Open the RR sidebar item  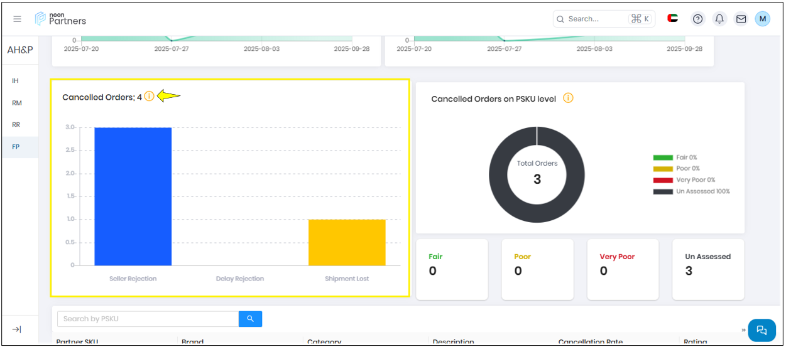click(x=16, y=125)
